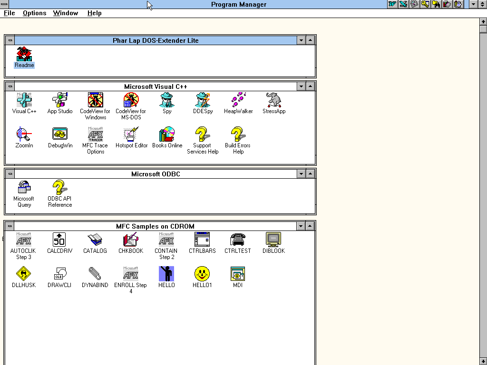This screenshot has height=365, width=487.
Task: Select the MDI sample icon
Action: point(238,273)
